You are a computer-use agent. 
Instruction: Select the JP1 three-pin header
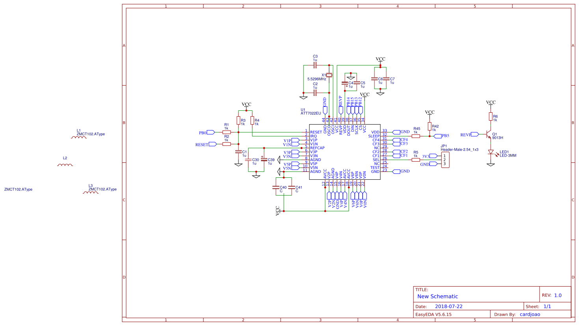pyautogui.click(x=445, y=160)
